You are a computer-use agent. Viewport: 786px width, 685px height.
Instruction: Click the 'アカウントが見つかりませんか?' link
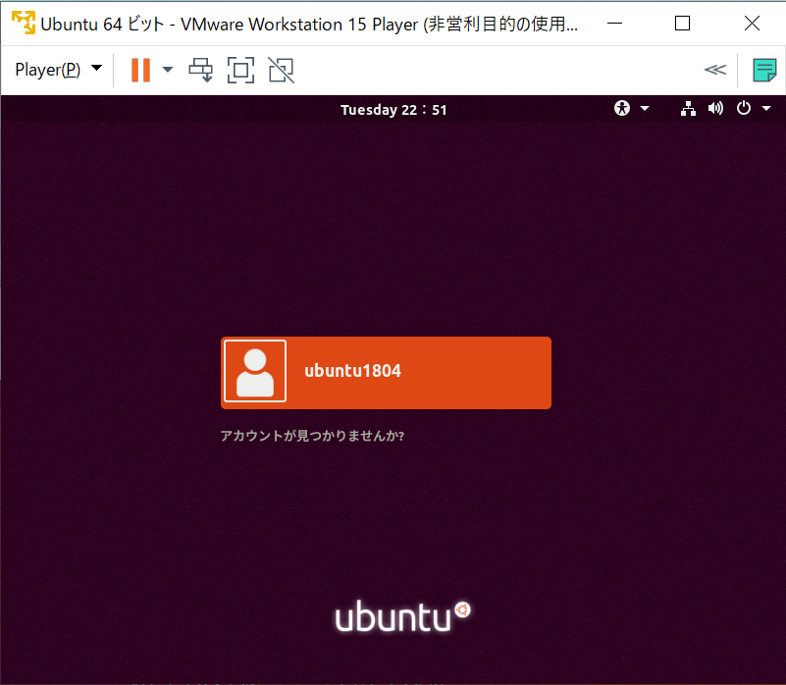coord(312,436)
